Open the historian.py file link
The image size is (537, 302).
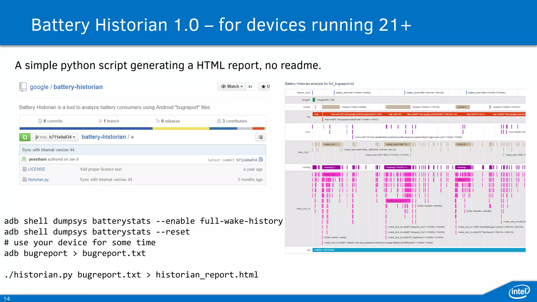(38, 180)
